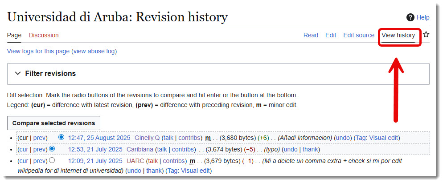Image resolution: width=443 pixels, height=183 pixels.
Task: Open the Discussion tab
Action: click(44, 35)
